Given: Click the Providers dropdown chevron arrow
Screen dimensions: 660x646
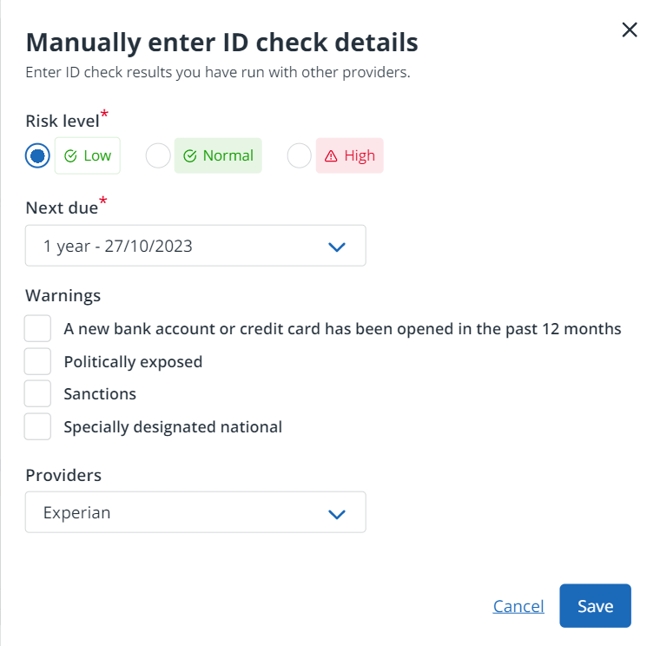Looking at the screenshot, I should coord(337,513).
